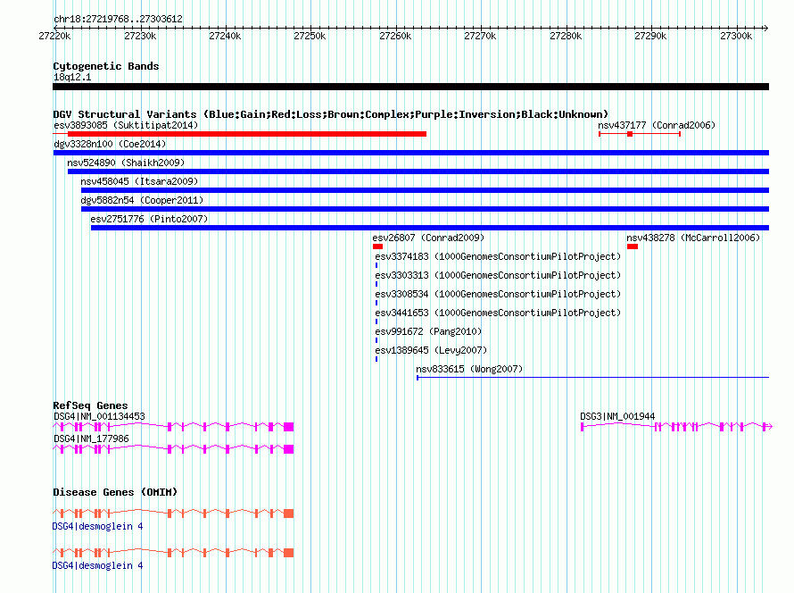Open the DSG4|NM_001134453 transcript label

(x=99, y=416)
